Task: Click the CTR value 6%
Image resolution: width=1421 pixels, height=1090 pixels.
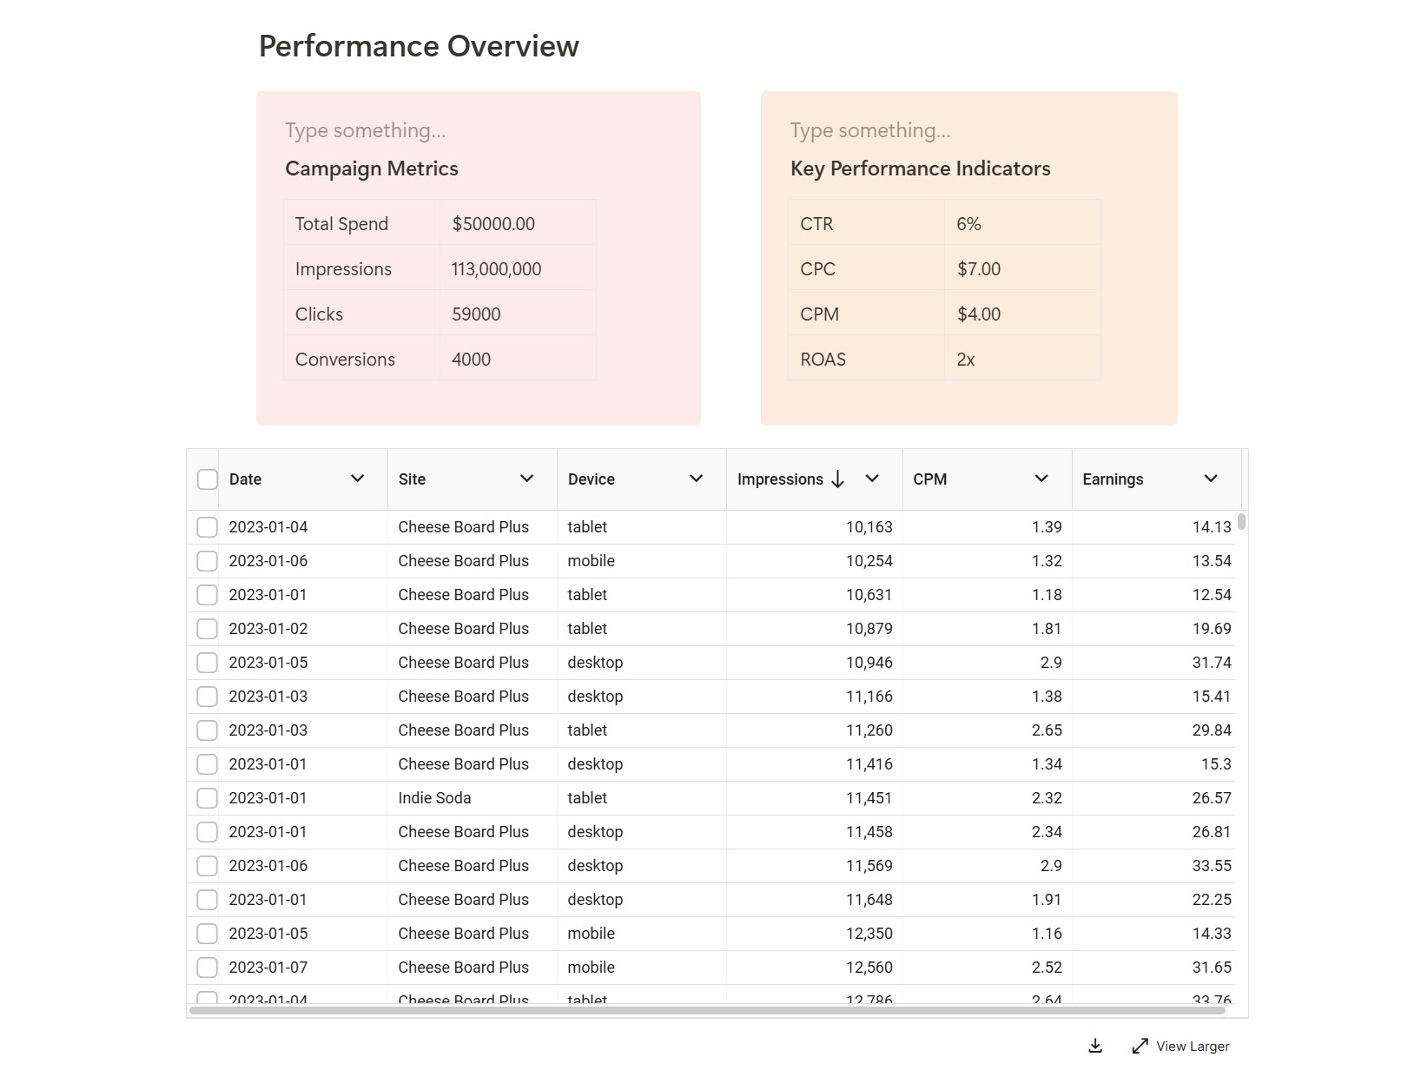Action: coord(968,224)
